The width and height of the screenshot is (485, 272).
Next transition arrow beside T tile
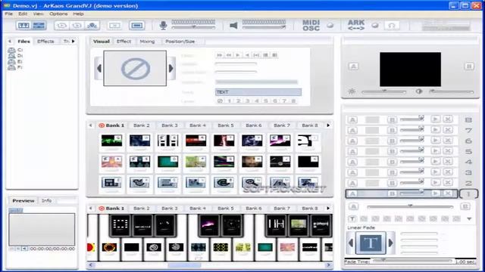[391, 243]
